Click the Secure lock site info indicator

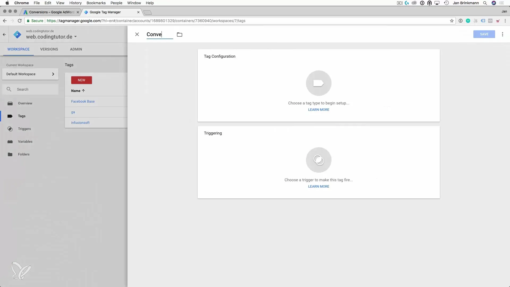tap(35, 21)
